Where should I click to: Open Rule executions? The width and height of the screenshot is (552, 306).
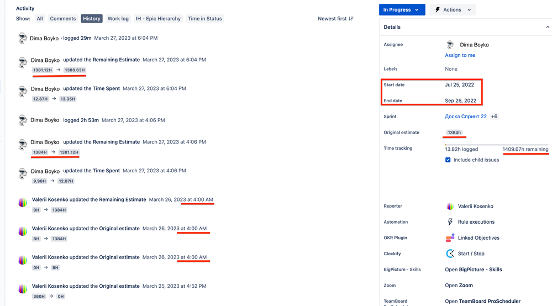(476, 222)
